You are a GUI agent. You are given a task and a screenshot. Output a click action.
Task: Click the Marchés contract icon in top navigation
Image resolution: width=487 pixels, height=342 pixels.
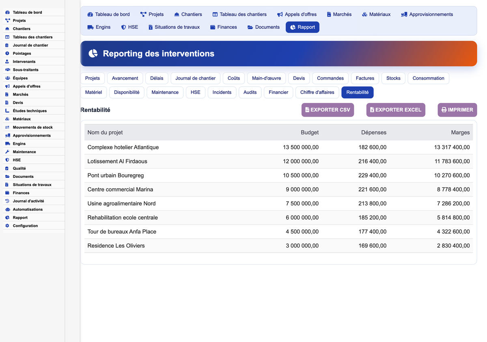pyautogui.click(x=329, y=14)
